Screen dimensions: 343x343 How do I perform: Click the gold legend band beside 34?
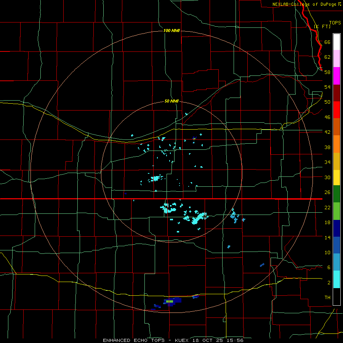(x=337, y=162)
